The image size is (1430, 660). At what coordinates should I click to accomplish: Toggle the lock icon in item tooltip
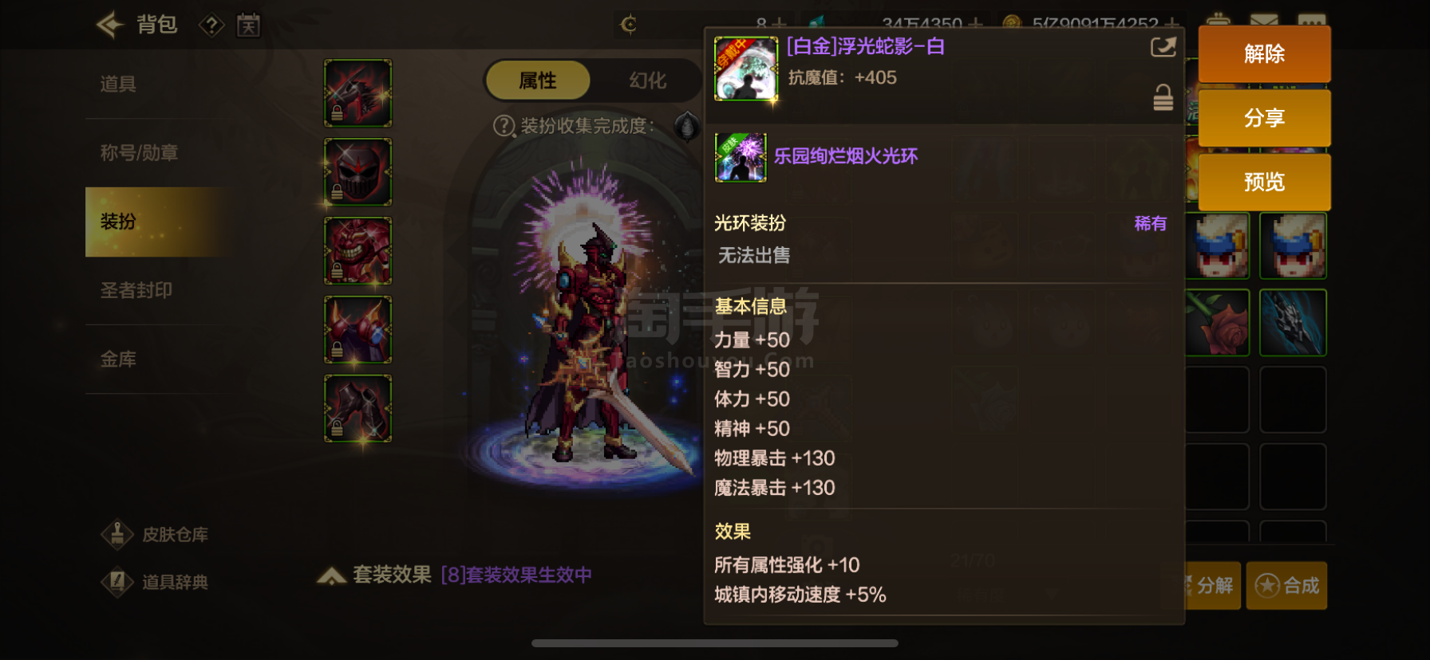[1163, 97]
